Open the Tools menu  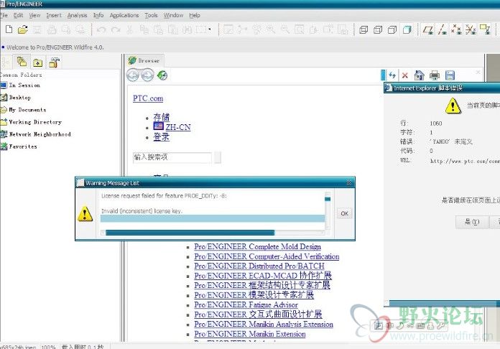point(151,15)
